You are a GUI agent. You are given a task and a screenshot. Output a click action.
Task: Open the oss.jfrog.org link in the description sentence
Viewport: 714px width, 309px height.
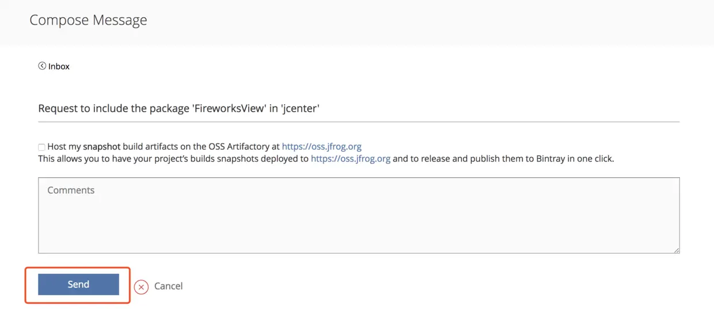pyautogui.click(x=351, y=159)
